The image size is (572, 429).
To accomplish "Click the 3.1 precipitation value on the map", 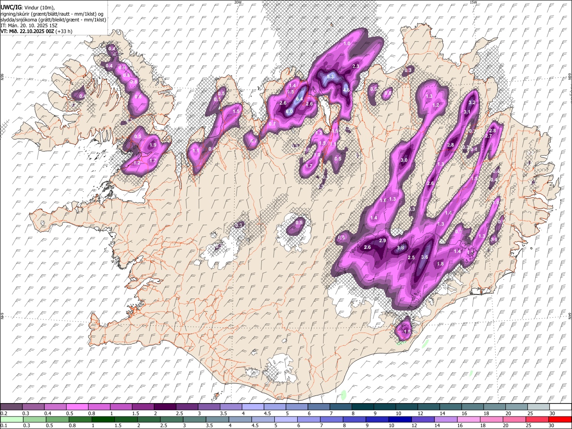I will [x=467, y=112].
